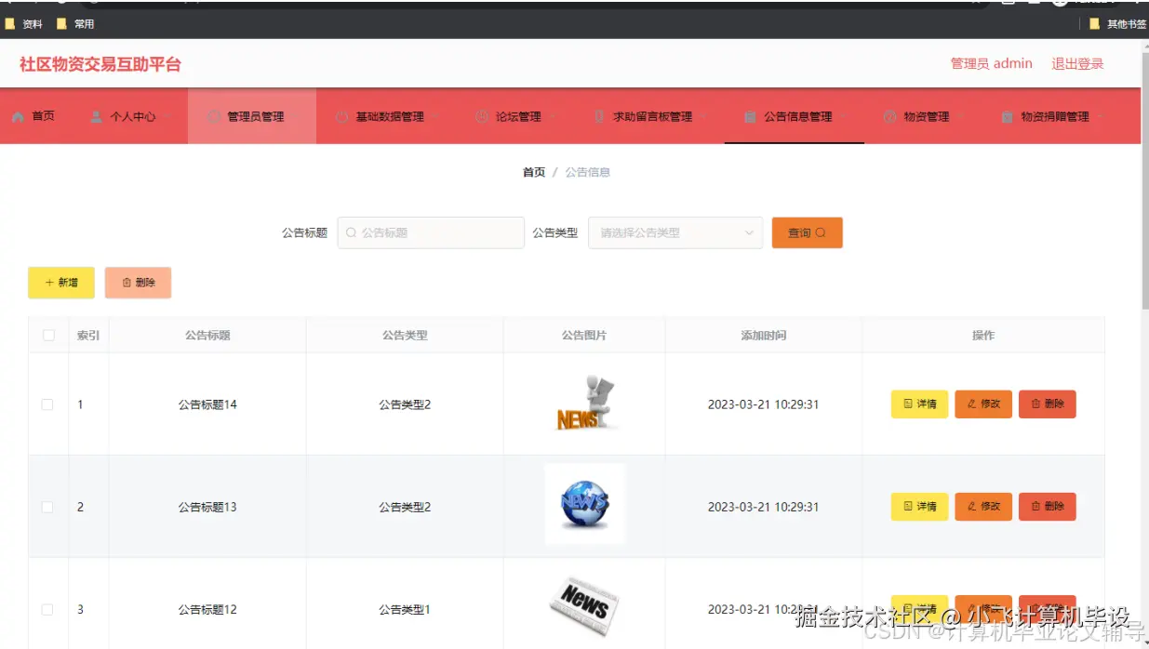Viewport: 1149px width, 649px height.
Task: Click the 公告标题14 cell
Action: click(207, 404)
